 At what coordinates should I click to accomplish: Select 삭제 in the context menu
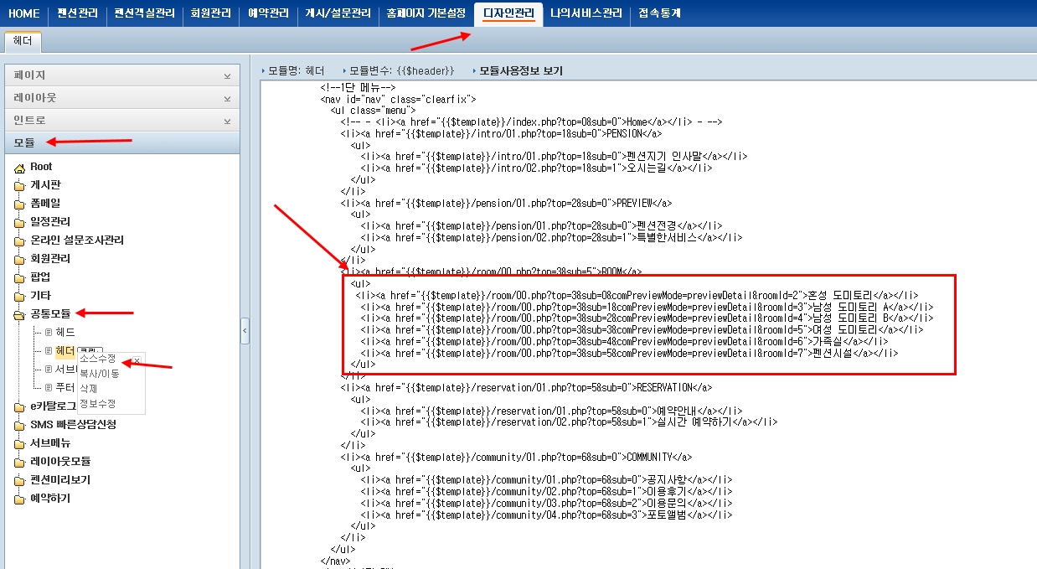pyautogui.click(x=89, y=389)
